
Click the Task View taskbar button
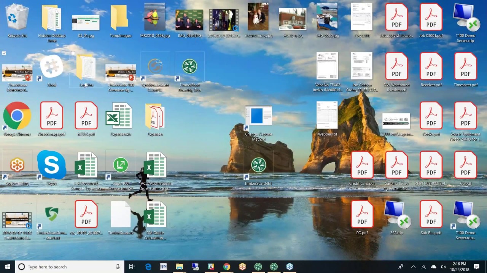[x=132, y=267]
